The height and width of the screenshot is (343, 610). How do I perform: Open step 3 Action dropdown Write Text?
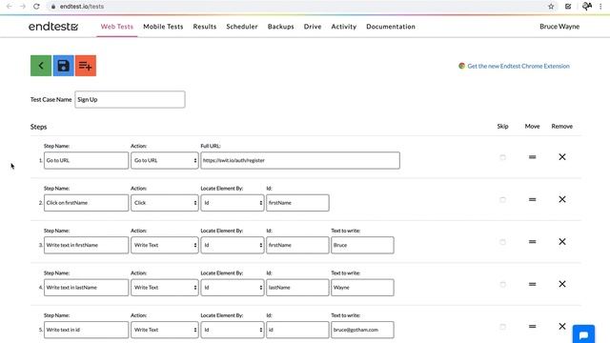coord(165,245)
